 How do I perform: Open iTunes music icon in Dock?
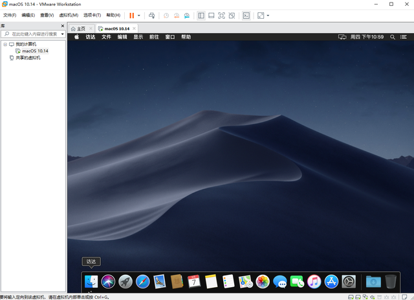click(x=314, y=281)
